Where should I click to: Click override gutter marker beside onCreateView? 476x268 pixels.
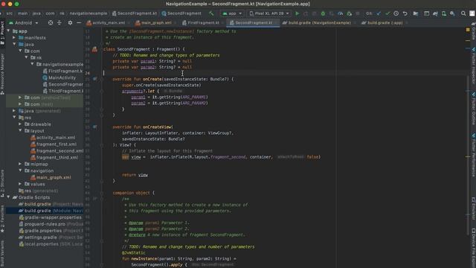[x=95, y=127]
